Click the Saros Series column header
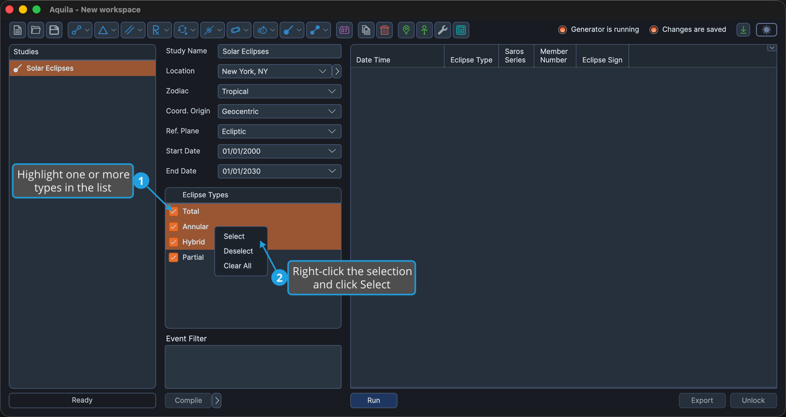This screenshot has width=786, height=417. tap(516, 56)
